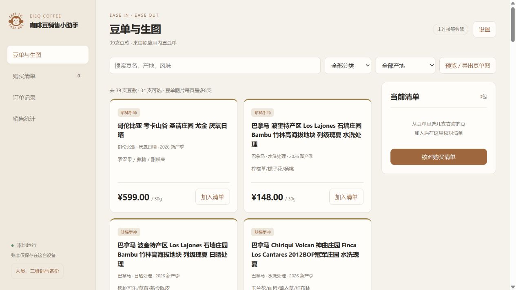Click 核对购买清单 button
Viewport: 516px width, 290px height.
(438, 157)
